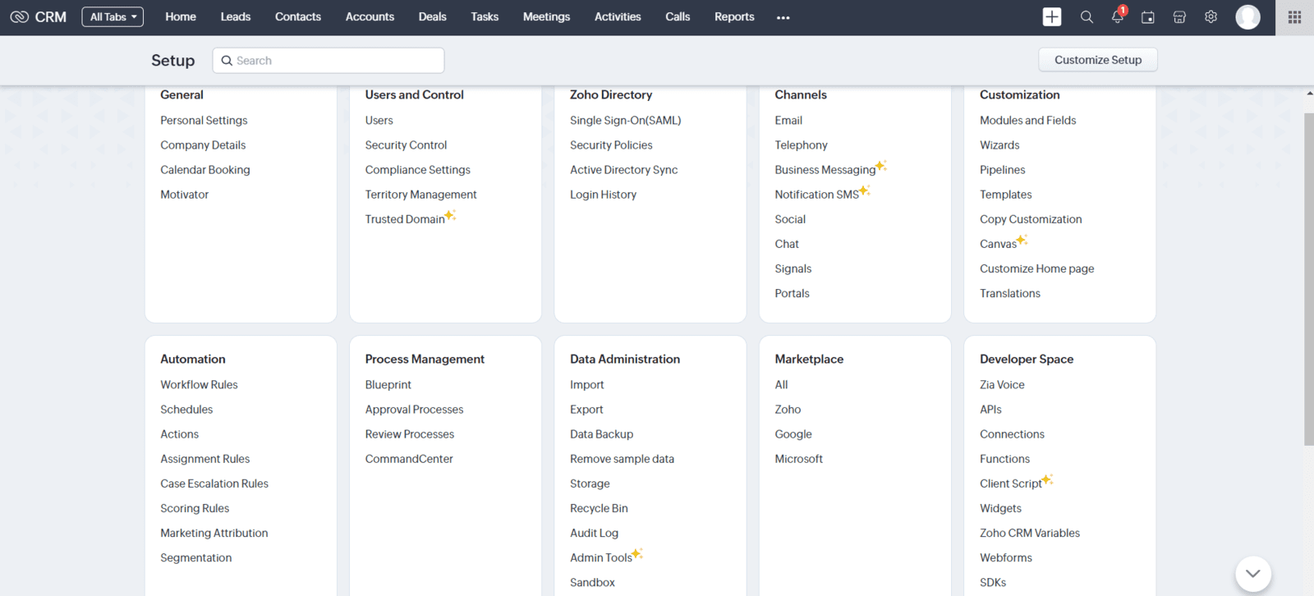Open the global search magnifier icon
Image resolution: width=1314 pixels, height=596 pixels.
point(1087,16)
